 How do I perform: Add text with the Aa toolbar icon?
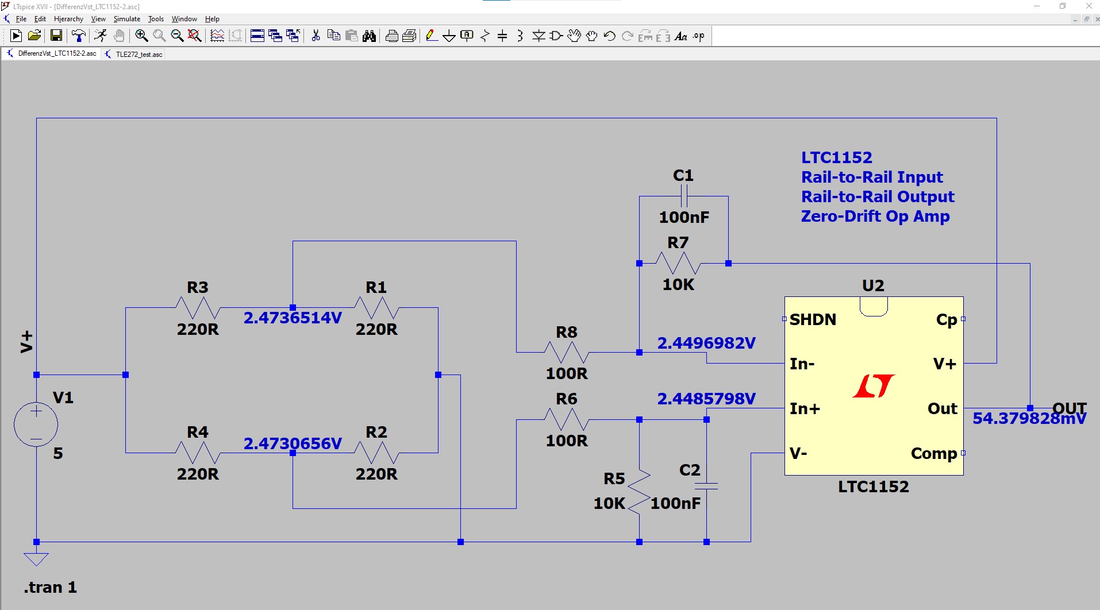tap(681, 36)
